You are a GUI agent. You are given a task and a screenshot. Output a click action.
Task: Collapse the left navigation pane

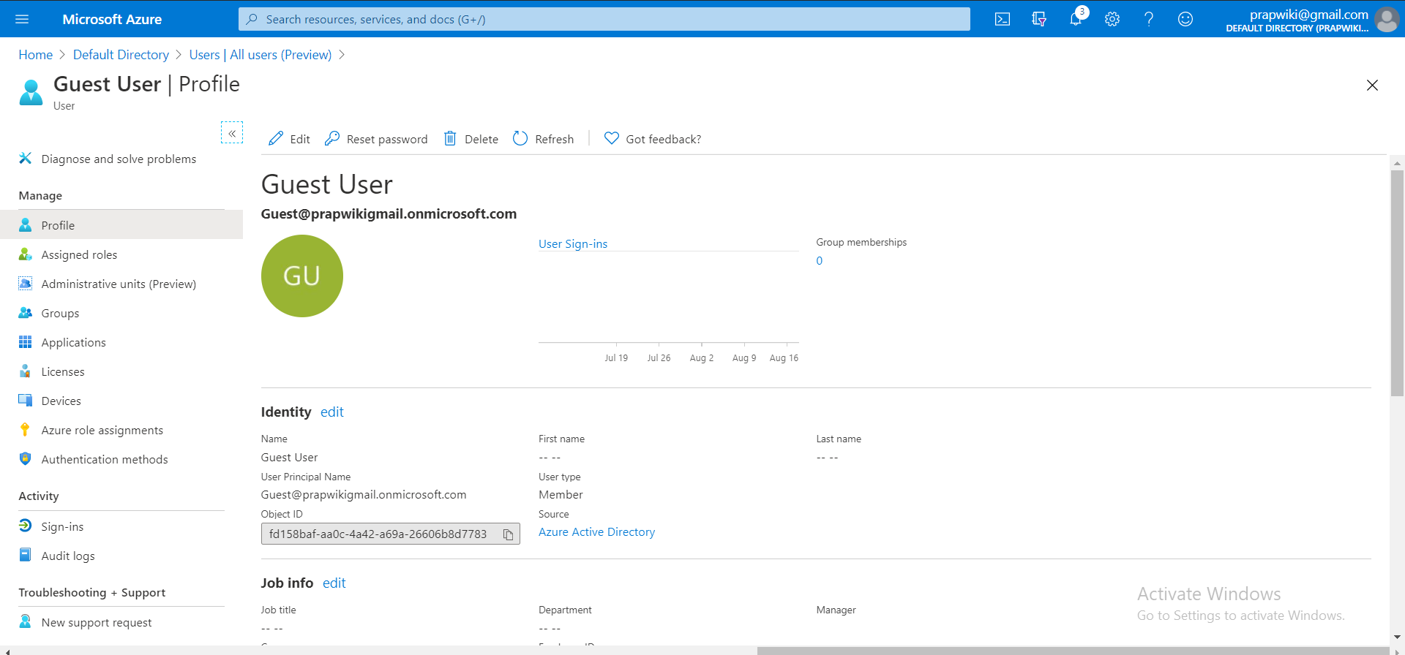pyautogui.click(x=232, y=132)
